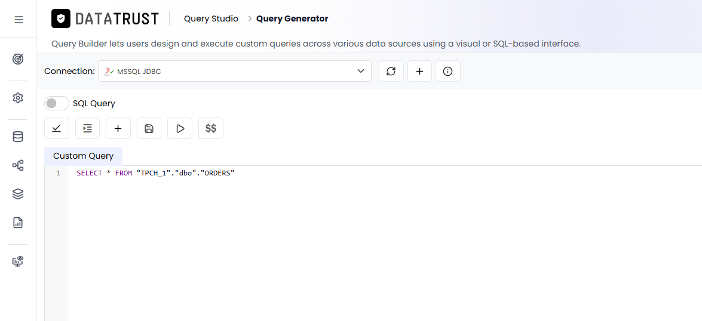This screenshot has height=321, width=702.
Task: Click the "Connection:" label
Action: coord(69,71)
